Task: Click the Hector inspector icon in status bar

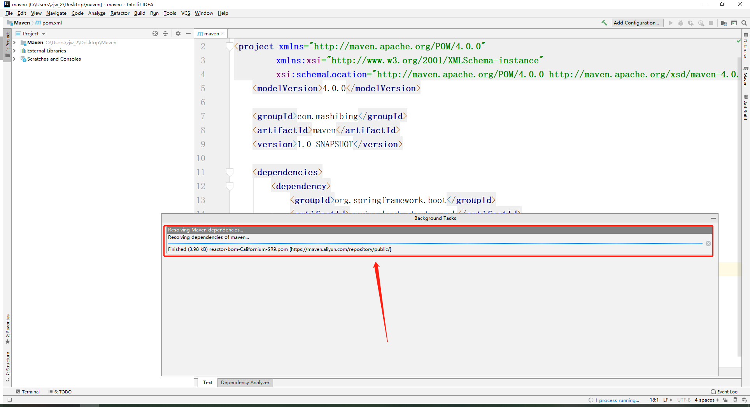Action: [x=735, y=400]
